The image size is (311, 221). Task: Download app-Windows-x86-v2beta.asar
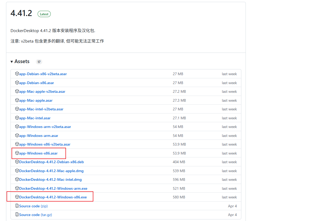point(45,145)
